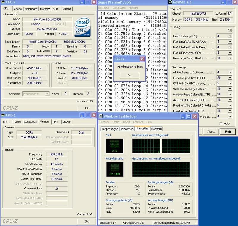Select the Toepassingen tab in Taakbeheer
This screenshot has width=238, height=226.
coord(110,129)
